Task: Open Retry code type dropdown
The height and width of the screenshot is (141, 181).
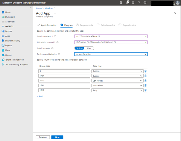Action: pyautogui.click(x=117, y=90)
